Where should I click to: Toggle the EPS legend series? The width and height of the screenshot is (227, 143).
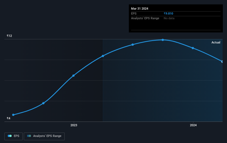pyautogui.click(x=14, y=136)
